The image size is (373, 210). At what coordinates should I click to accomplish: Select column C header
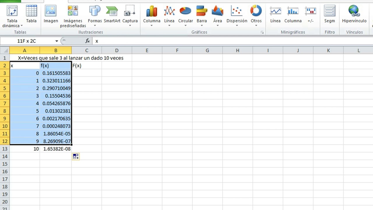coord(87,50)
